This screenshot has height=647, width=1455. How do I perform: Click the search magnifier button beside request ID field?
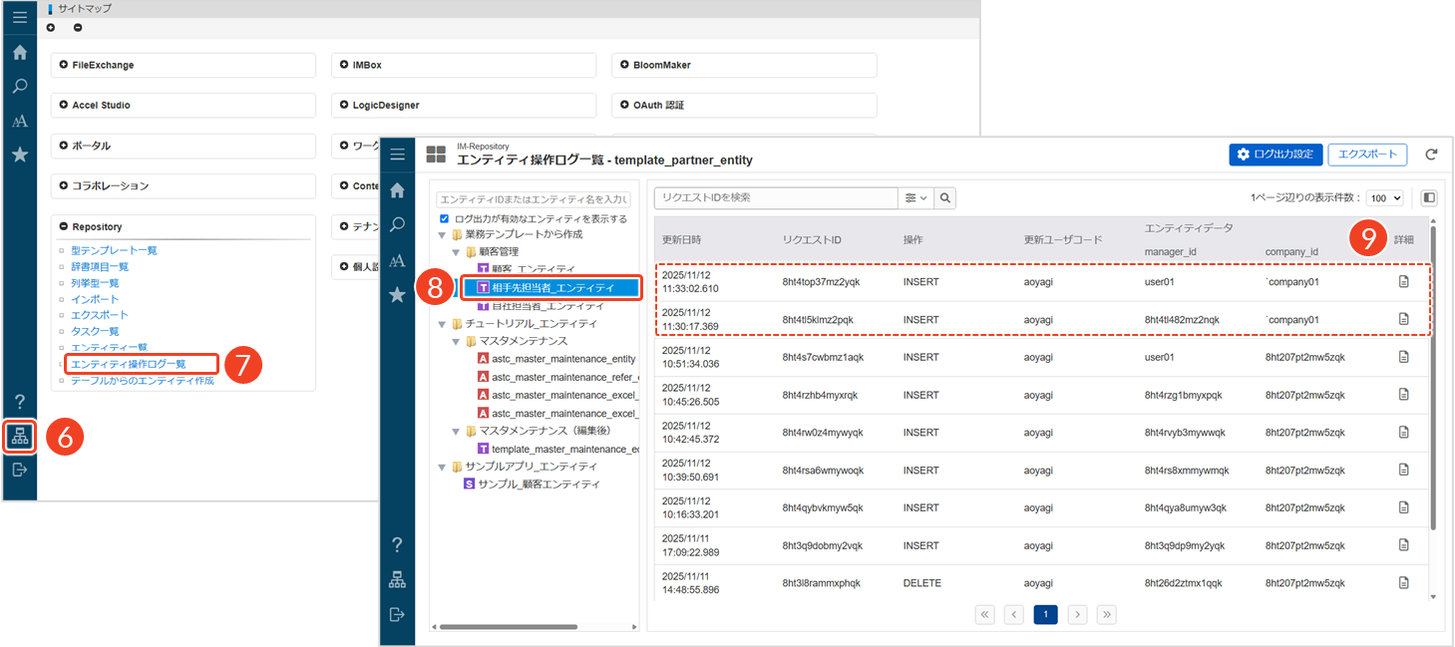[944, 198]
